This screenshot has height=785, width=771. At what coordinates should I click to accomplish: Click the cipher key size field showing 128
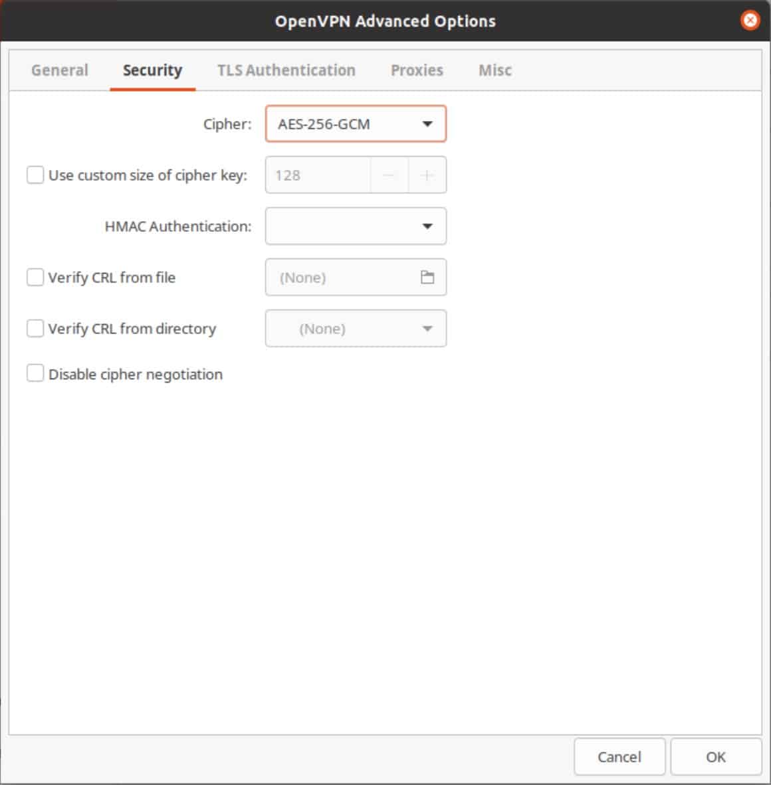tap(318, 175)
